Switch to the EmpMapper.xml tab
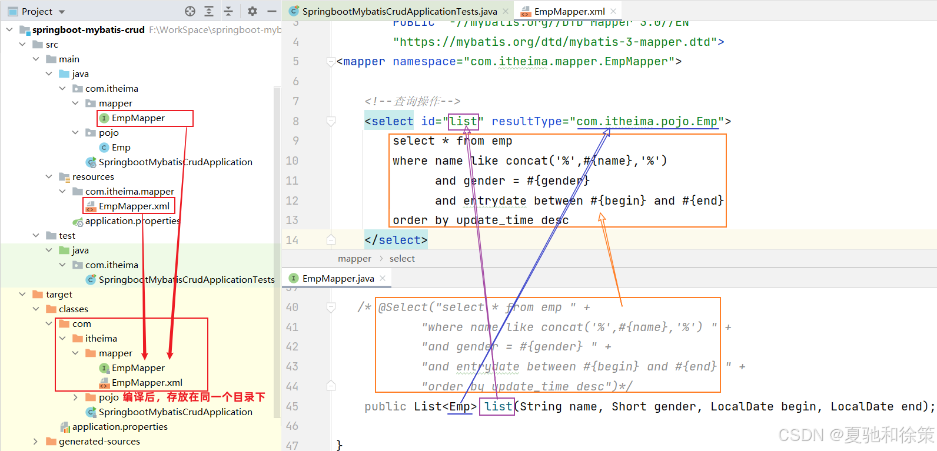 click(569, 11)
